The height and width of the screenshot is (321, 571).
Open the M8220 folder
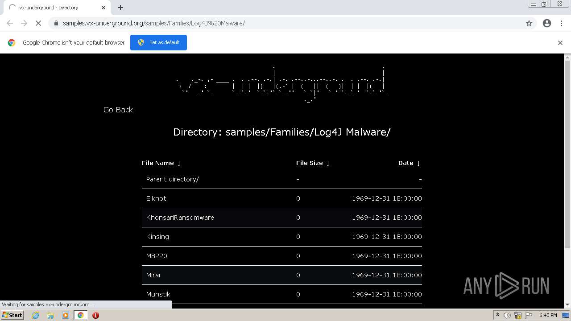tap(157, 256)
